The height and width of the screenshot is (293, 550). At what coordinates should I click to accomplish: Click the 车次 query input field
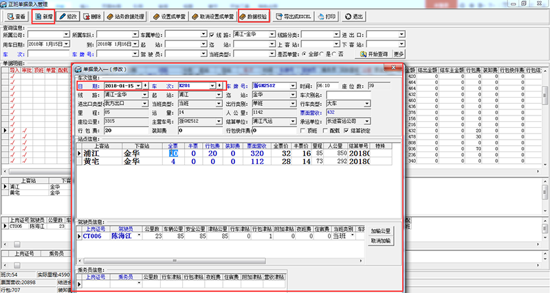(48, 54)
